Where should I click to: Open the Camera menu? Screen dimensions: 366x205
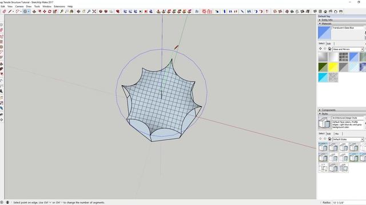tap(19, 6)
